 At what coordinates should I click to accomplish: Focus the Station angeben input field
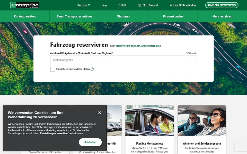click(123, 60)
